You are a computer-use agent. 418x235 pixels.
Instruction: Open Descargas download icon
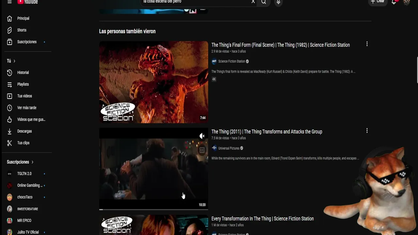coord(10,131)
